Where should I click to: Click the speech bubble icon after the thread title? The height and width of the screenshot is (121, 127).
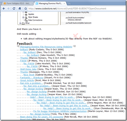74,46
